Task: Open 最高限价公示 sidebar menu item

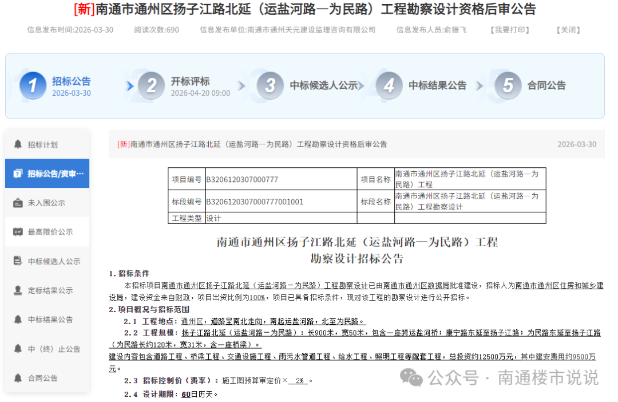Action: click(50, 232)
